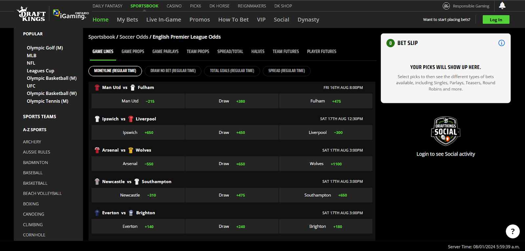Click Sportsbook in the breadcrumb
The height and width of the screenshot is (251, 525).
pyautogui.click(x=102, y=37)
